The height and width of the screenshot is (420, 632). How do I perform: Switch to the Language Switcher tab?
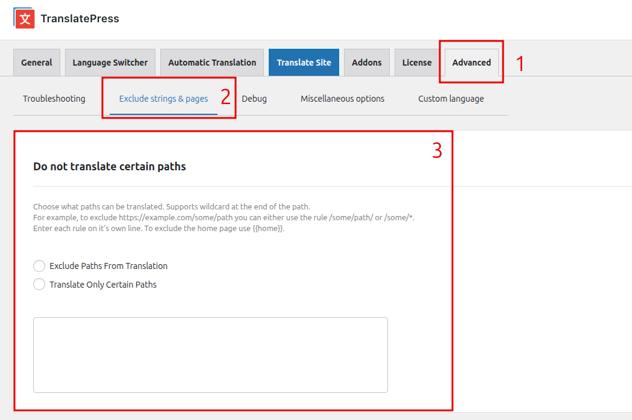click(110, 63)
